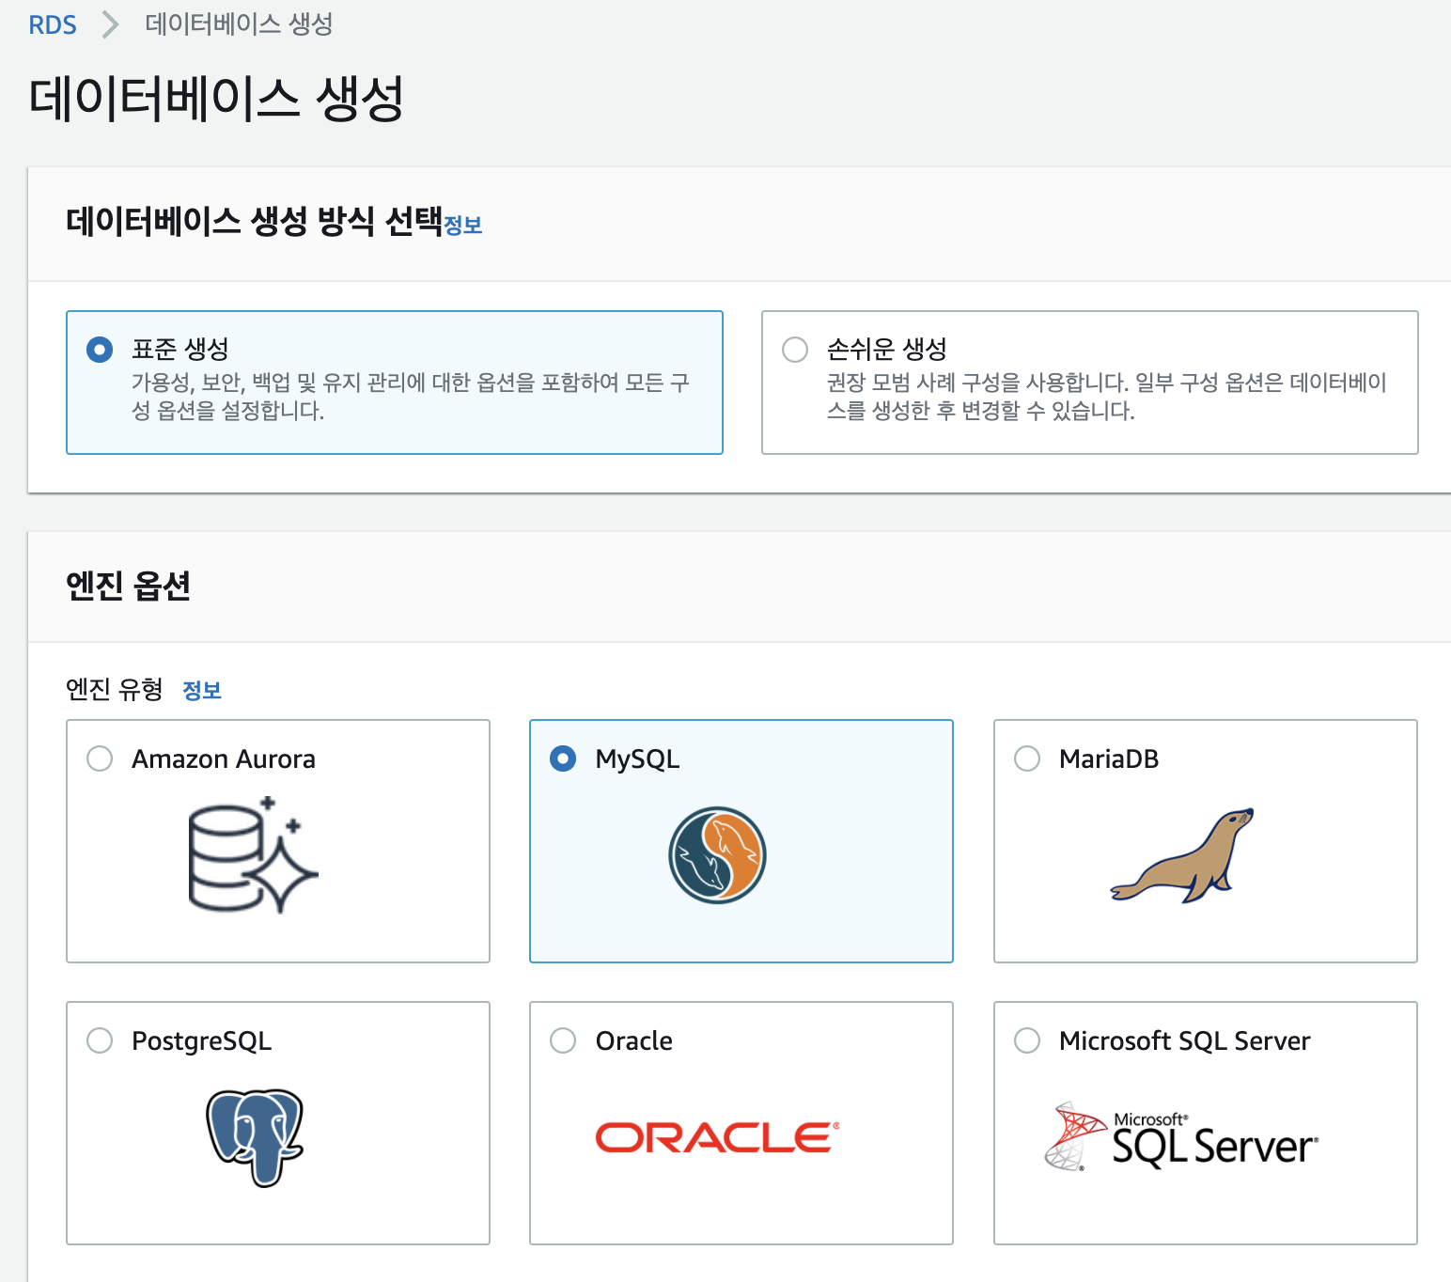
Task: Click the 데이터베이스 생성 breadcrumb text
Action: (x=239, y=24)
